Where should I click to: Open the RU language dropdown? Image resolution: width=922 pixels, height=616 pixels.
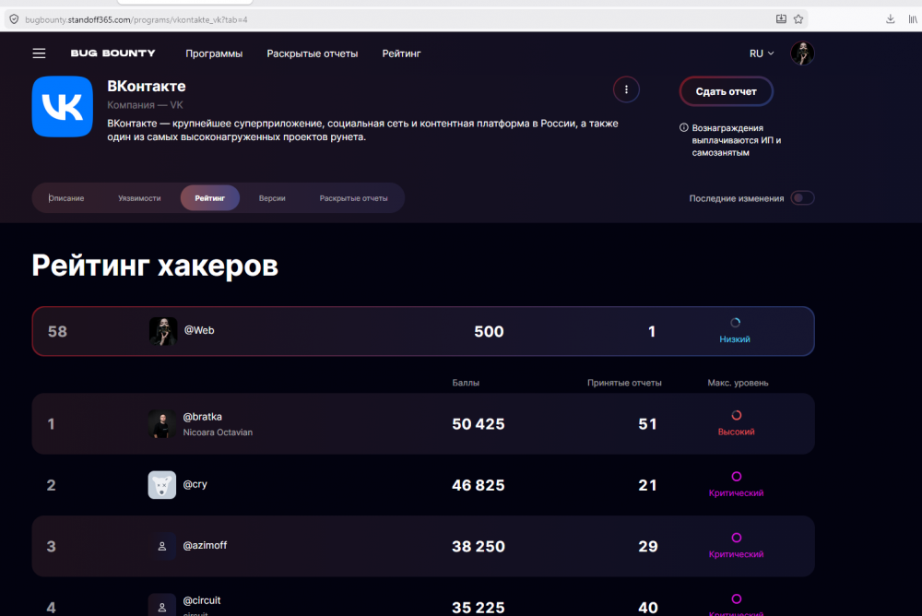(762, 53)
